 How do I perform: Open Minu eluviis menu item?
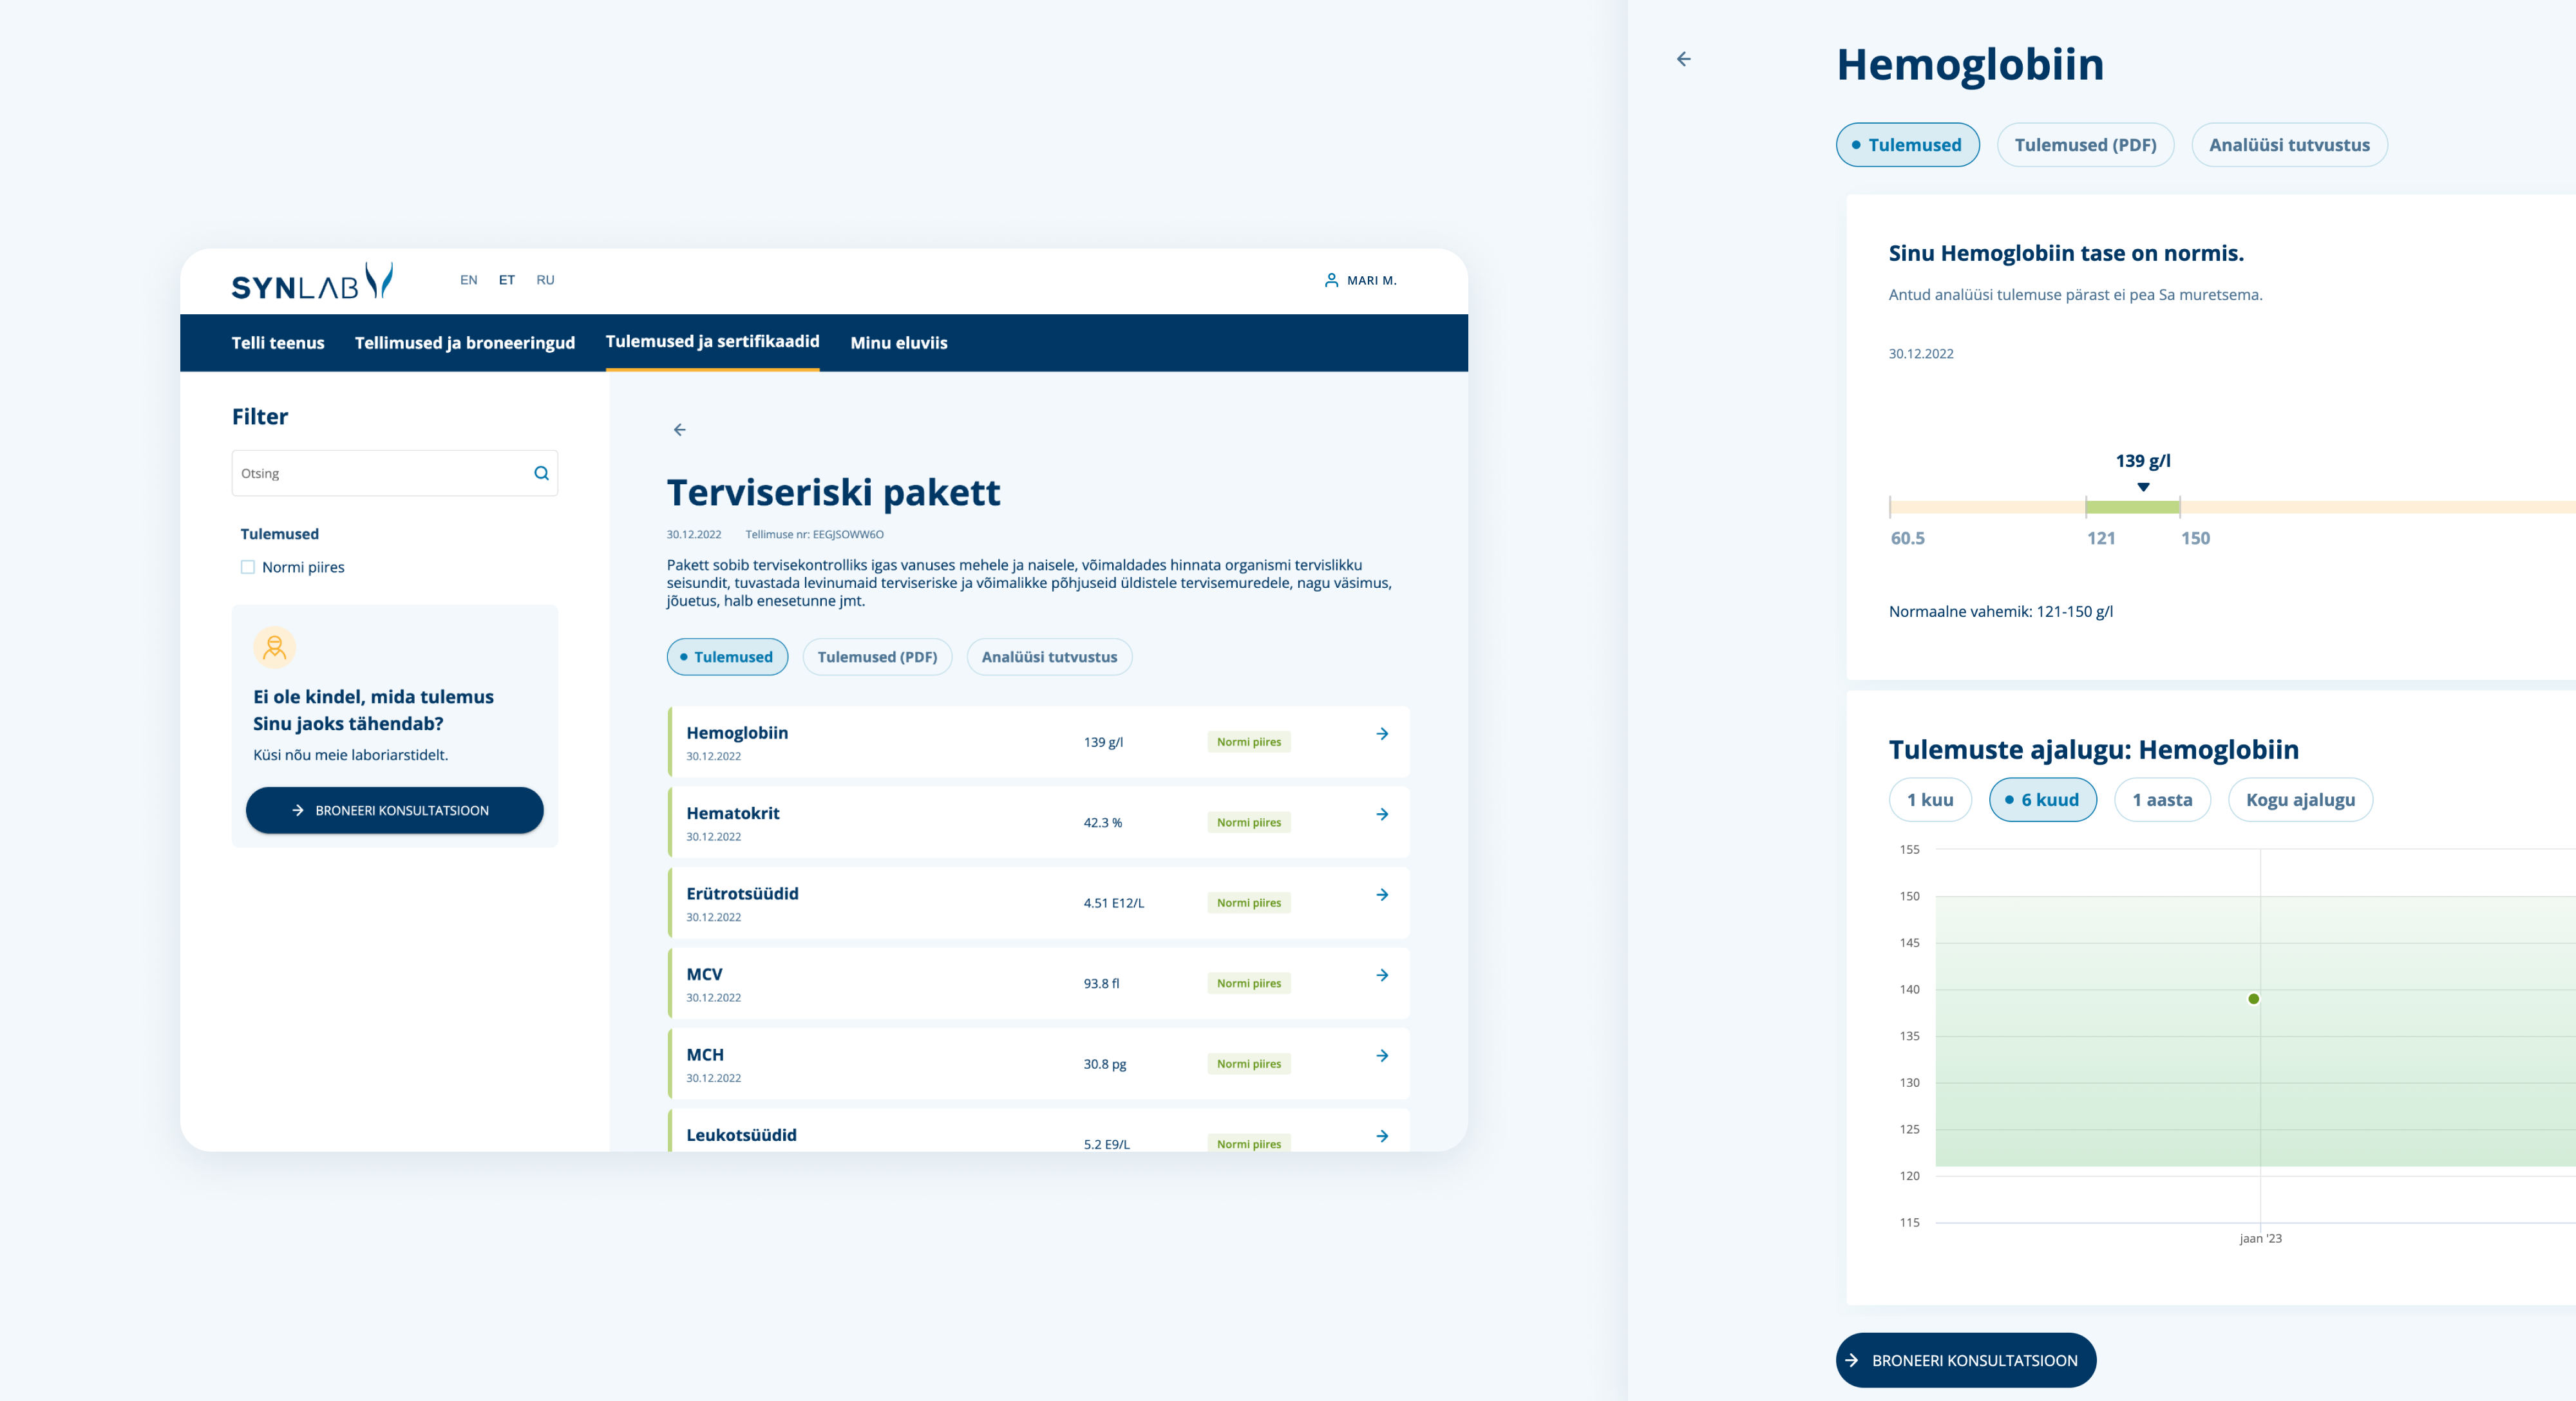pyautogui.click(x=898, y=343)
